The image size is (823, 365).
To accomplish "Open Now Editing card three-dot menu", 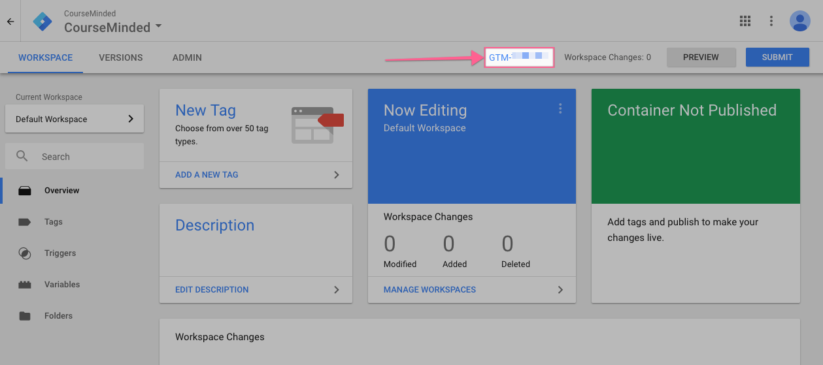I will [x=560, y=109].
